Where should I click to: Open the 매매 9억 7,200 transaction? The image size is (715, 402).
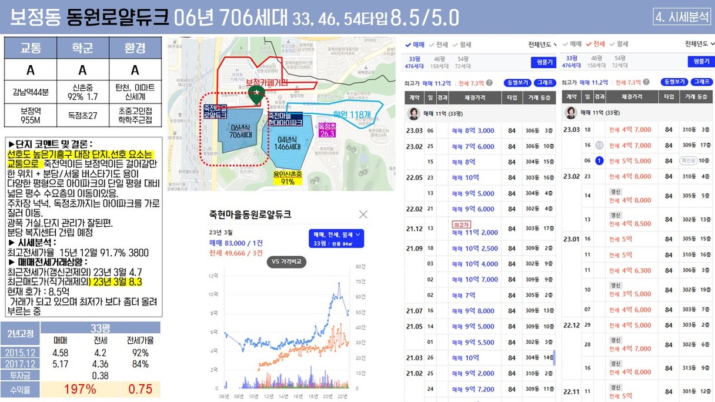473,389
